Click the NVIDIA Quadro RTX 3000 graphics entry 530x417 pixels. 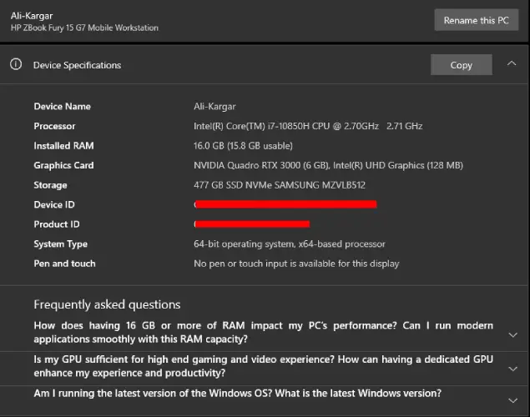coord(327,165)
